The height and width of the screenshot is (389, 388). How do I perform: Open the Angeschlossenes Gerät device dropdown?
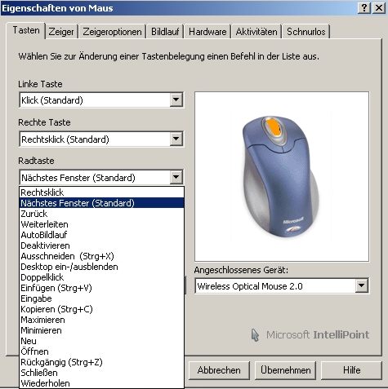[361, 285]
